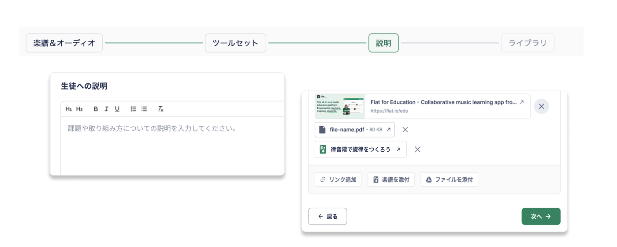Open external arrow next to 律音階で旋律をつくろう
The height and width of the screenshot is (247, 617).
tap(398, 150)
